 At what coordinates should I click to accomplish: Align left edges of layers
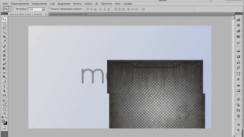pyautogui.click(x=101, y=9)
